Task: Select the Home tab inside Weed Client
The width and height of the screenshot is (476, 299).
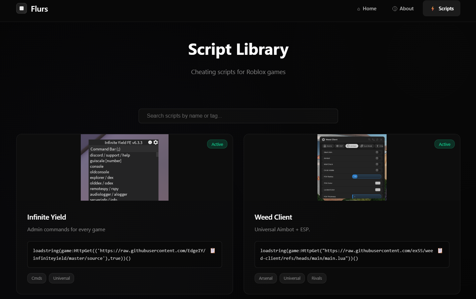Action: [x=328, y=146]
